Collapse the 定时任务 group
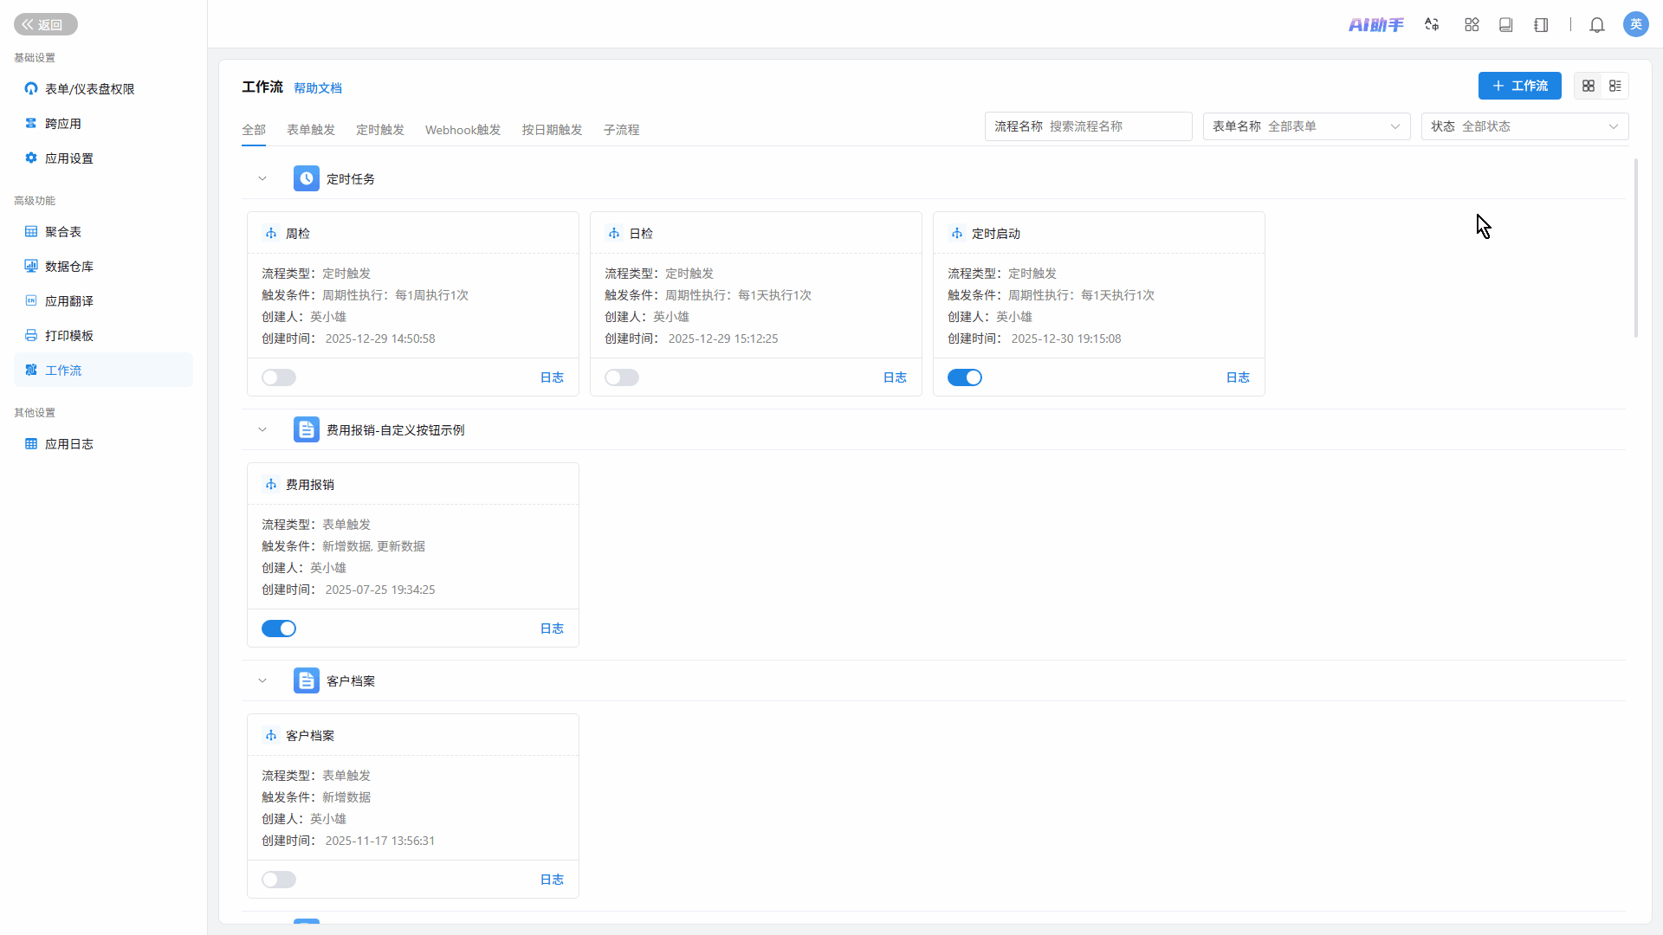Image resolution: width=1663 pixels, height=935 pixels. pyautogui.click(x=262, y=179)
